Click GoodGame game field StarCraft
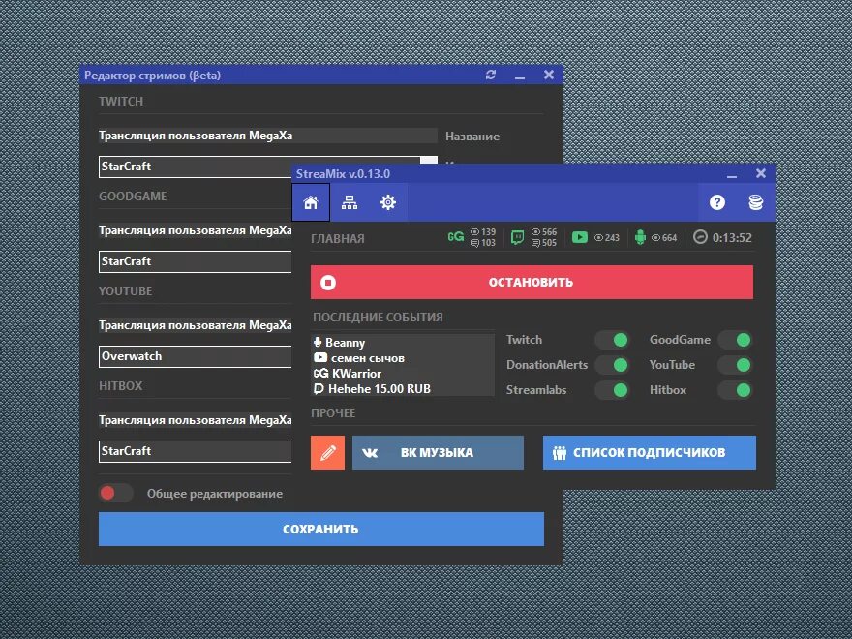 195,261
